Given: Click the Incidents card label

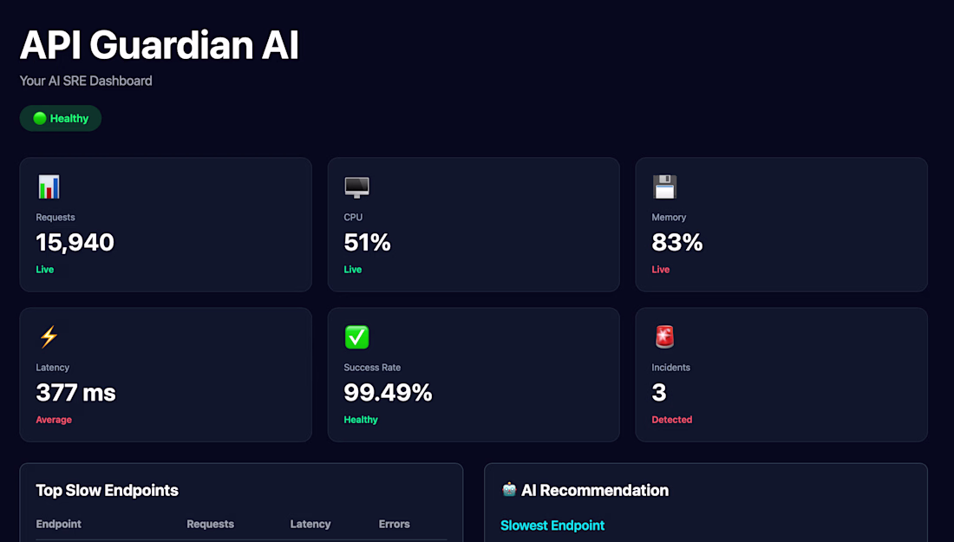Looking at the screenshot, I should point(671,368).
